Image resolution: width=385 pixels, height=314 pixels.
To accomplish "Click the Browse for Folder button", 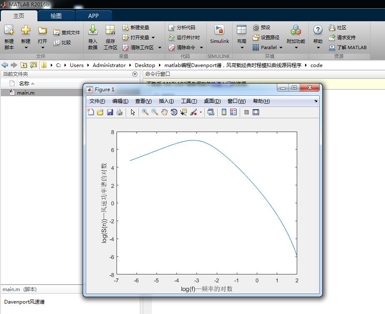I will click(x=33, y=65).
